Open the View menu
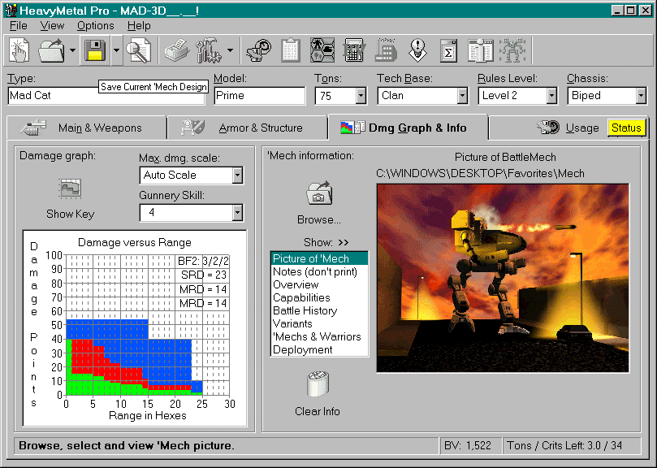The height and width of the screenshot is (468, 657). (52, 25)
